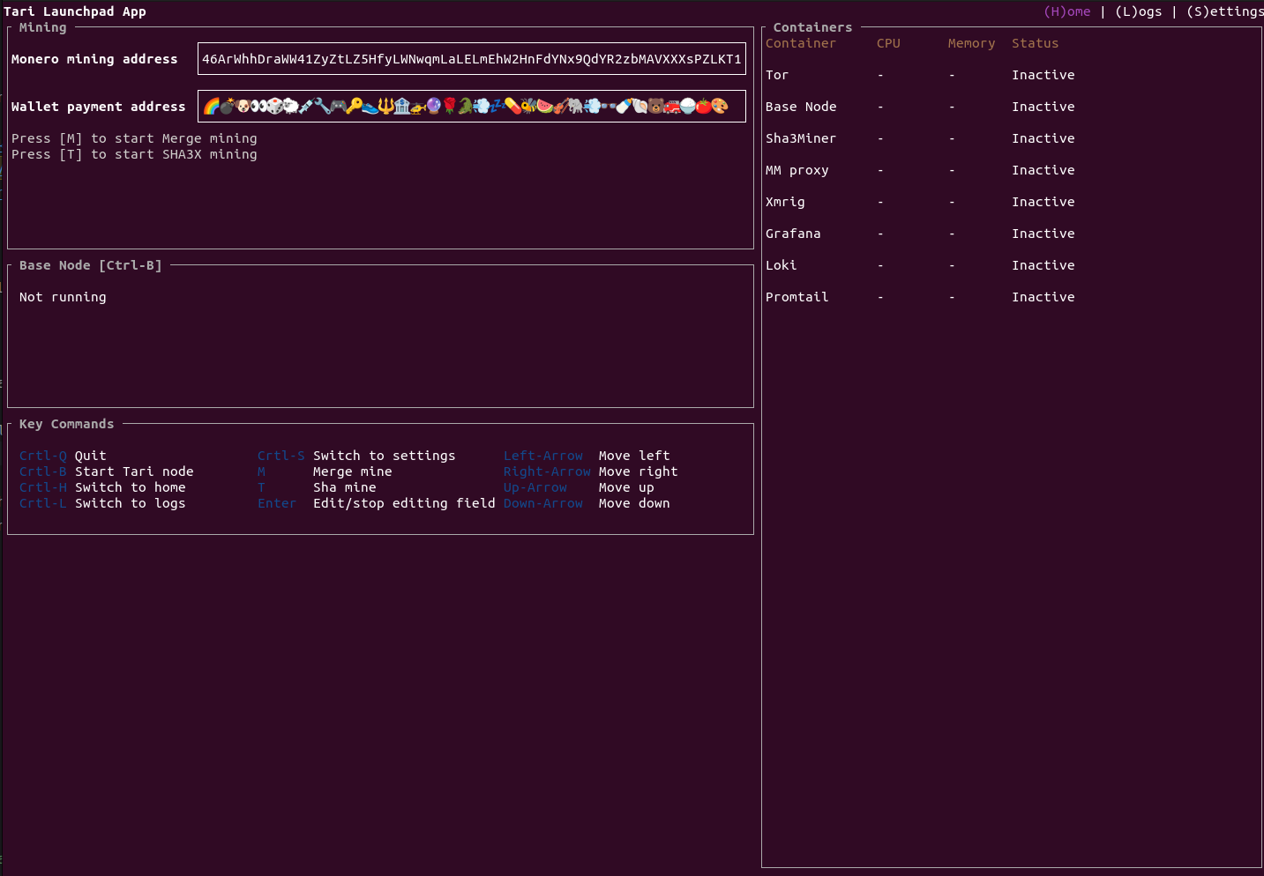Click the Crtl-H Switch to home command
This screenshot has height=876, width=1264.
click(x=102, y=487)
